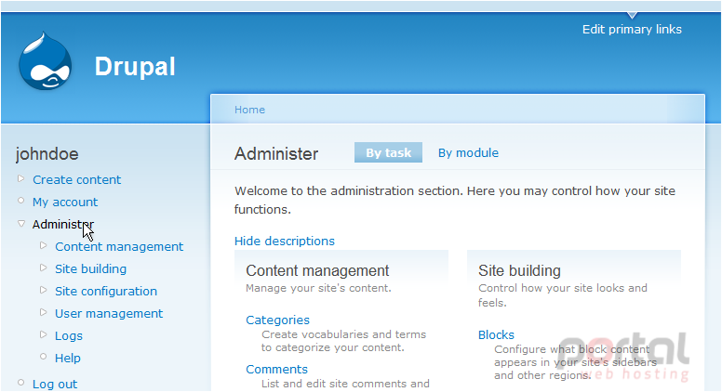Image resolution: width=722 pixels, height=392 pixels.
Task: Click Hide descriptions link
Action: point(285,242)
